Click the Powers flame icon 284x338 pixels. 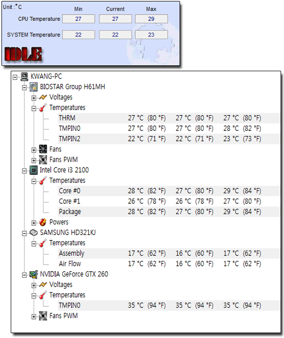tap(43, 222)
